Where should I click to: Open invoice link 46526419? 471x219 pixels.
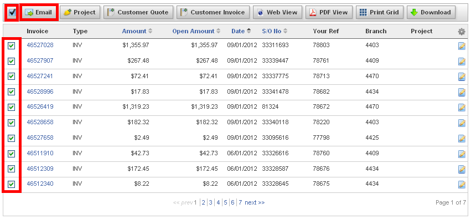tap(40, 106)
